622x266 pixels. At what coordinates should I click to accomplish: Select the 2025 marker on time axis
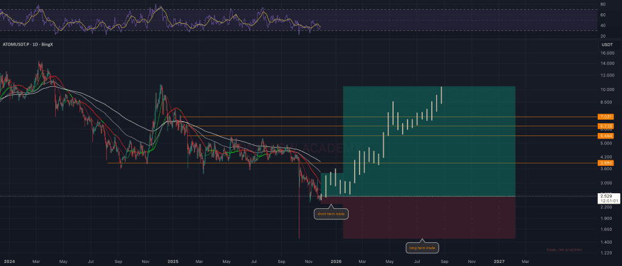point(172,261)
